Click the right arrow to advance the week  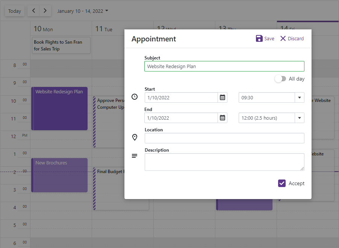45,11
